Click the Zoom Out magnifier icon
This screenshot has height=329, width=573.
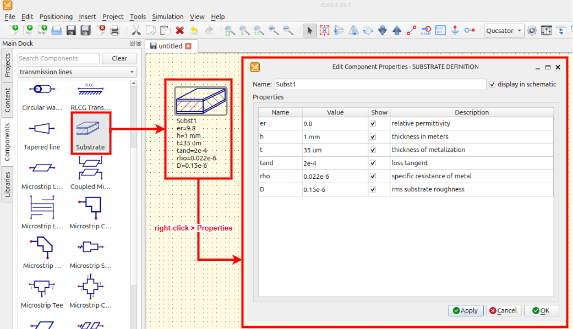(x=288, y=31)
